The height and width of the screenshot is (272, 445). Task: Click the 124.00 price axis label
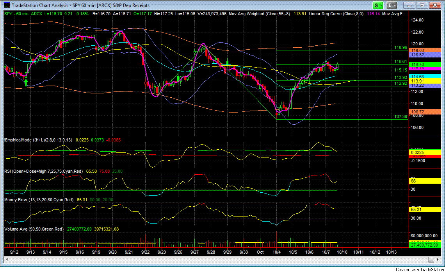coord(417,20)
